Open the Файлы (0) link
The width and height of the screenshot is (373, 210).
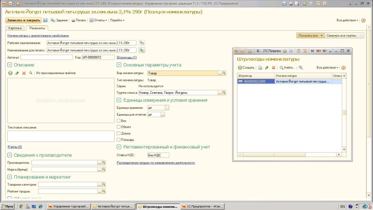pyautogui.click(x=14, y=147)
